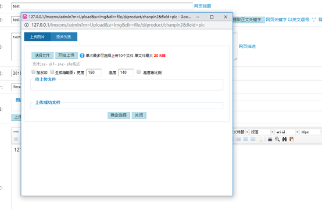
Task: Check the 高度等比例 proportional height box
Action: point(138,71)
